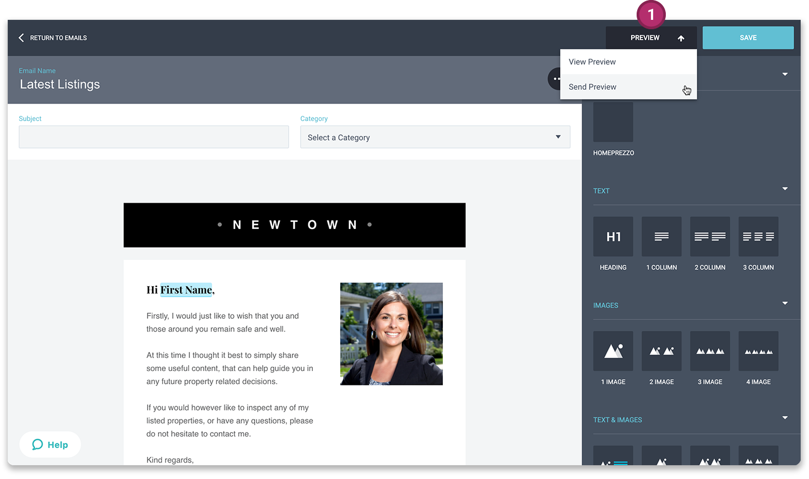Collapse the Images section arrow

(x=785, y=303)
